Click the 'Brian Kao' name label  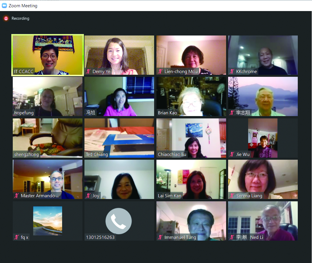[x=167, y=113]
